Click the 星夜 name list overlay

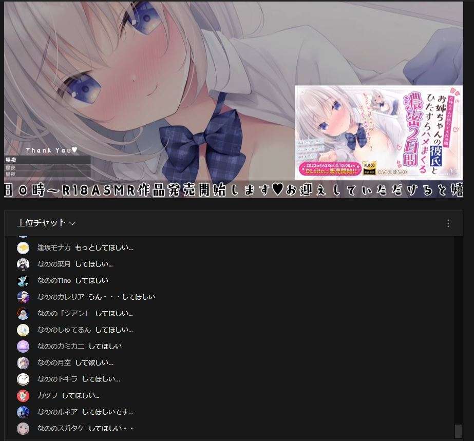[47, 167]
